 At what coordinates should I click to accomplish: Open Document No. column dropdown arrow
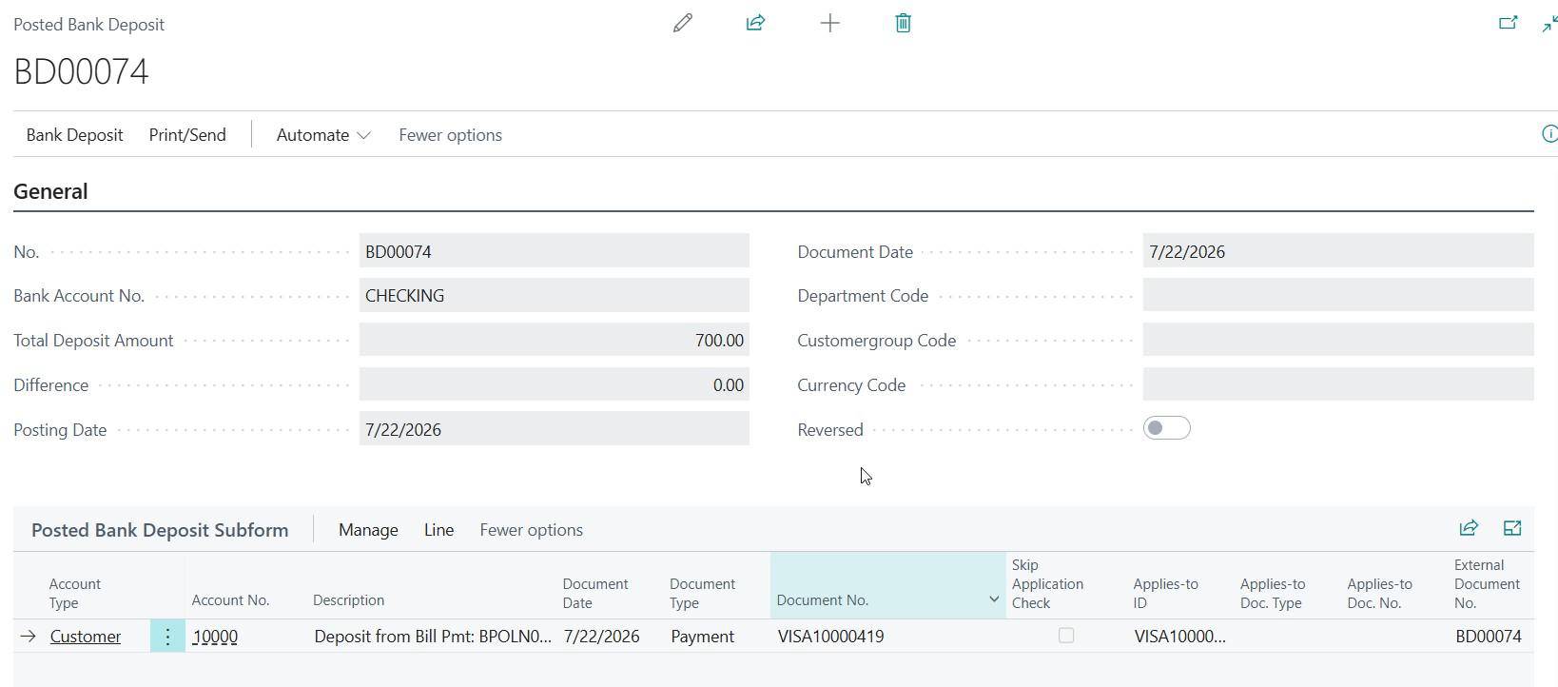click(x=994, y=599)
